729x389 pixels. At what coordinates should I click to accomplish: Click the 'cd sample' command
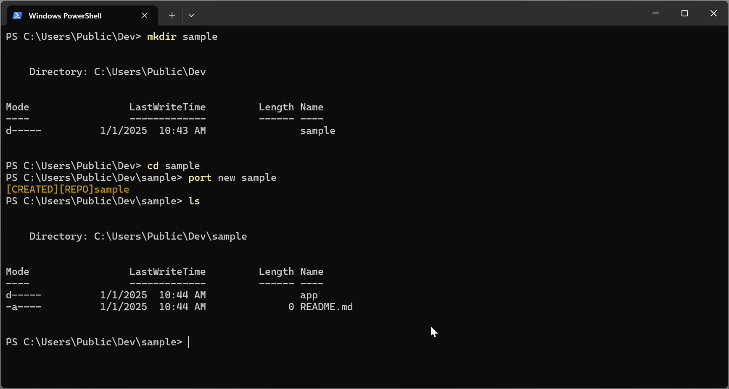coord(173,166)
